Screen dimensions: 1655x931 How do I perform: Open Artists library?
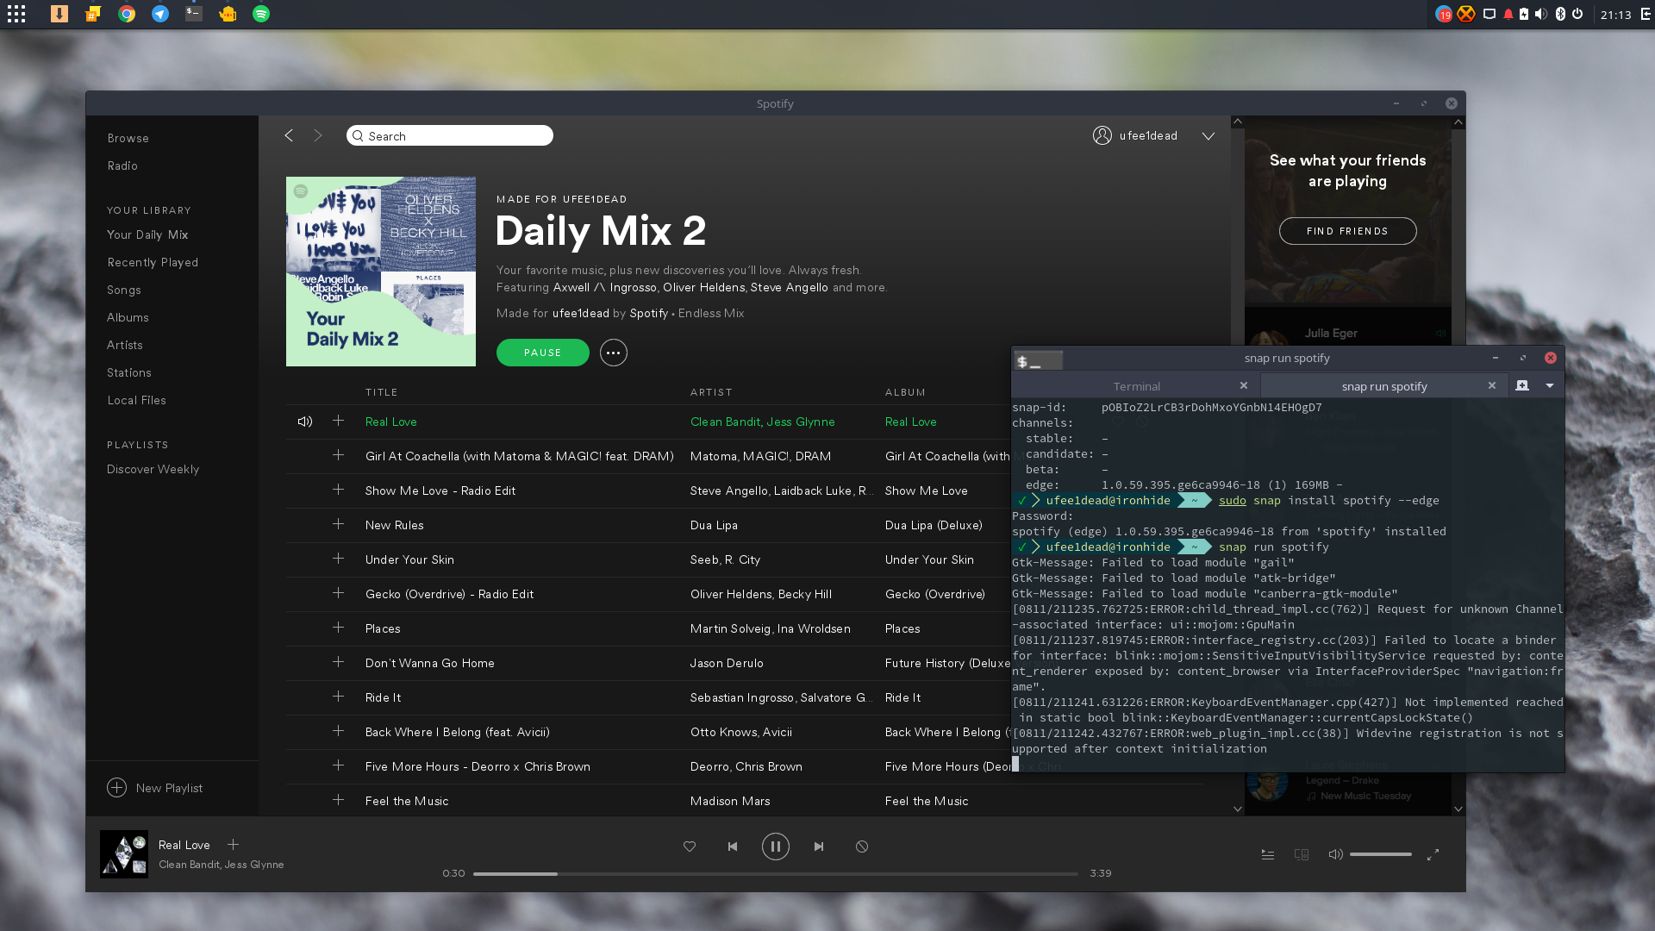coord(125,345)
